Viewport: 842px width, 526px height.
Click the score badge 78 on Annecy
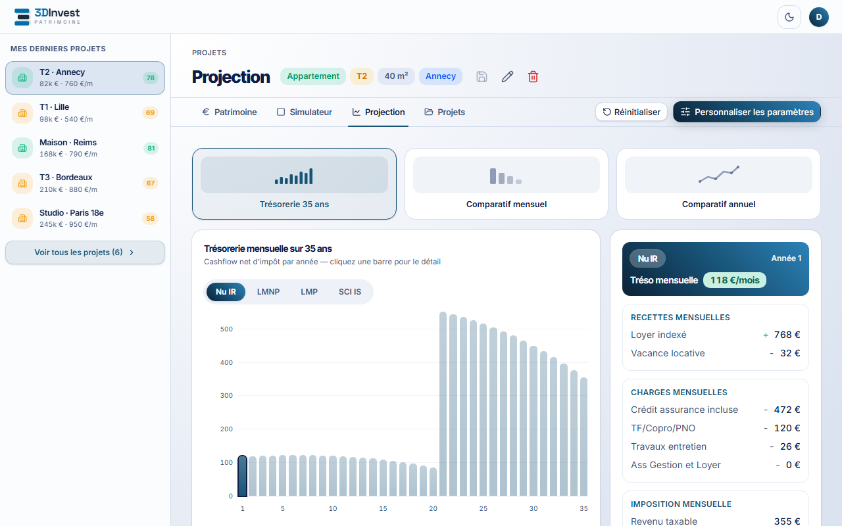pos(151,78)
